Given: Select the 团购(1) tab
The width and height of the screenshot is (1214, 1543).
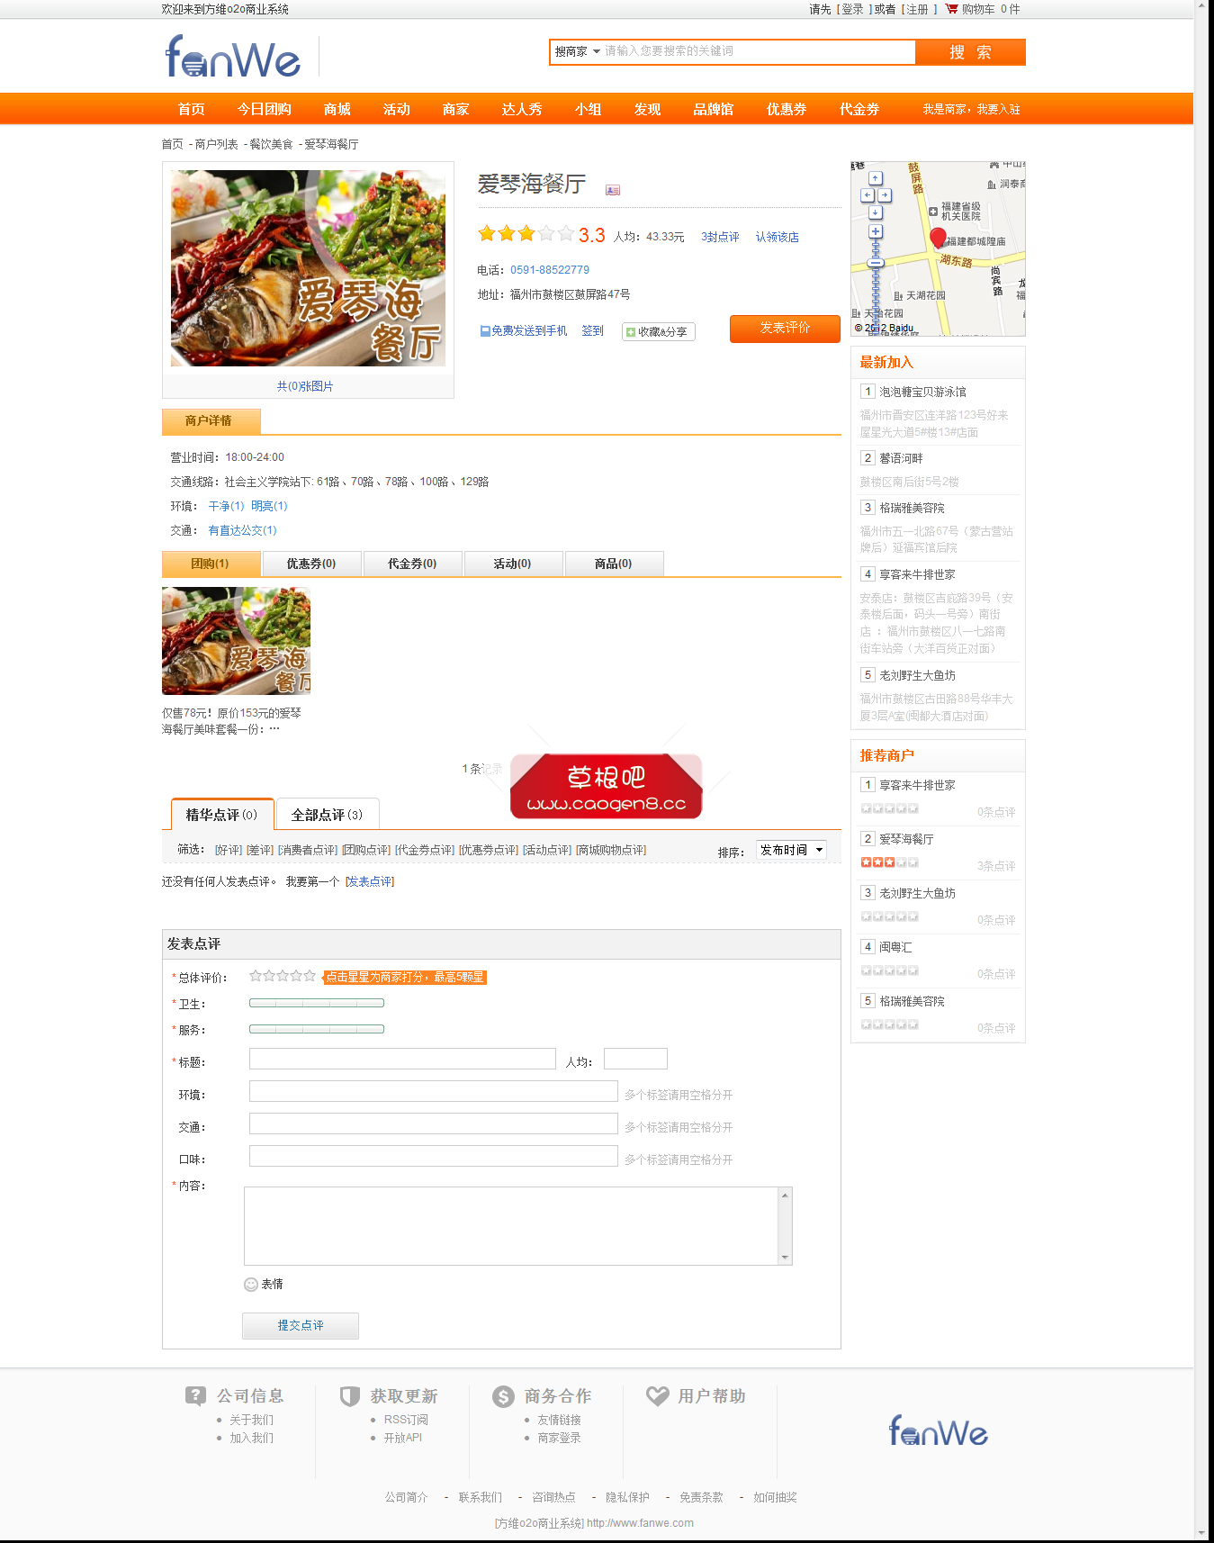Looking at the screenshot, I should pyautogui.click(x=211, y=564).
